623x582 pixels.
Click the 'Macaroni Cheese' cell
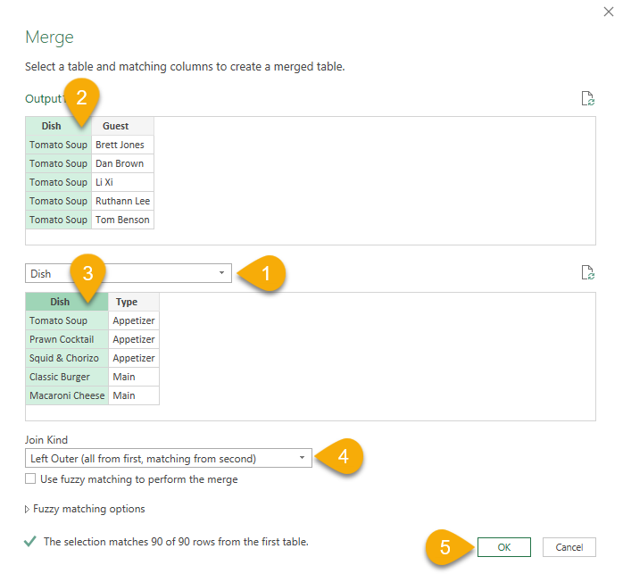point(67,395)
